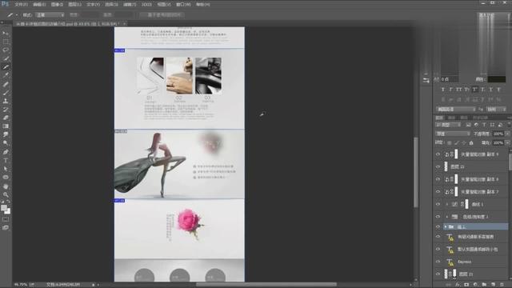Click the layer opacity percentage field
512x288 pixels.
click(498, 134)
